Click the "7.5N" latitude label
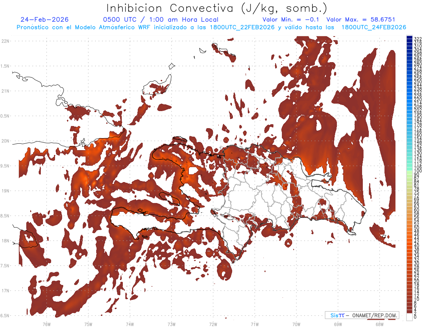The width and height of the screenshot is (426, 329). (5, 266)
